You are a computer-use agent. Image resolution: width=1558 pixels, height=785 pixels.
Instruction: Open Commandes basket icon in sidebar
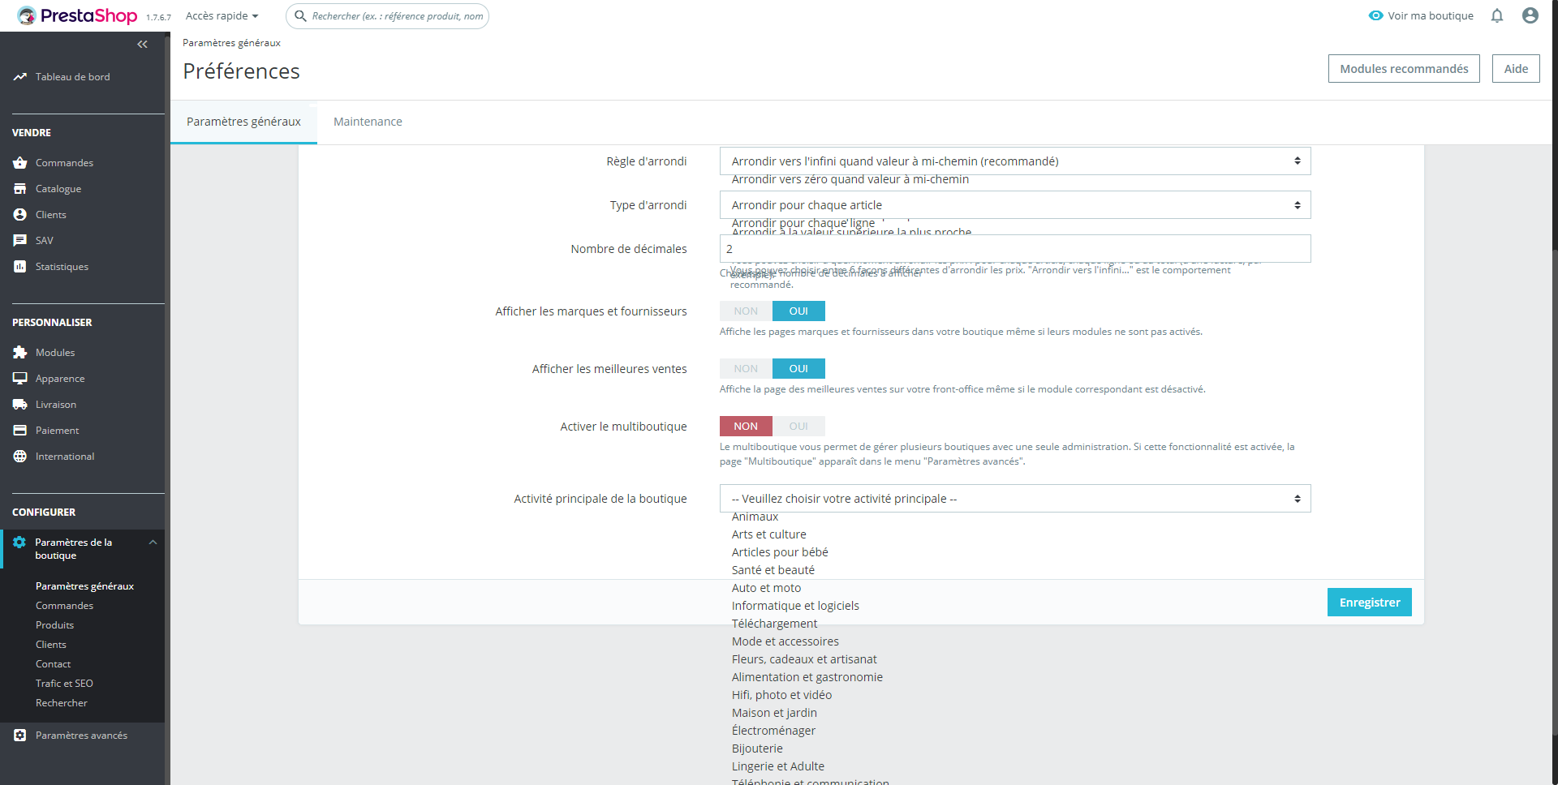point(20,163)
